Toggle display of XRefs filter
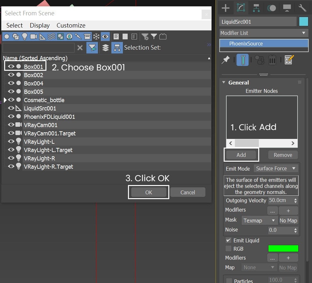The height and width of the screenshot is (283, 312). [69, 36]
